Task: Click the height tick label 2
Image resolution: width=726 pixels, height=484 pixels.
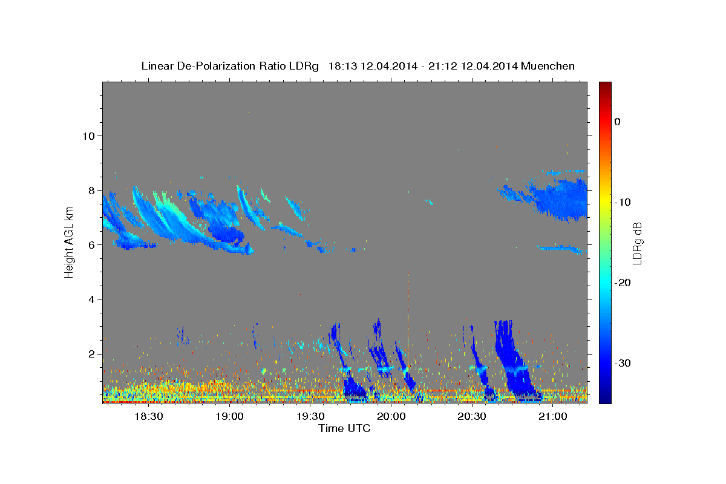Action: [91, 354]
